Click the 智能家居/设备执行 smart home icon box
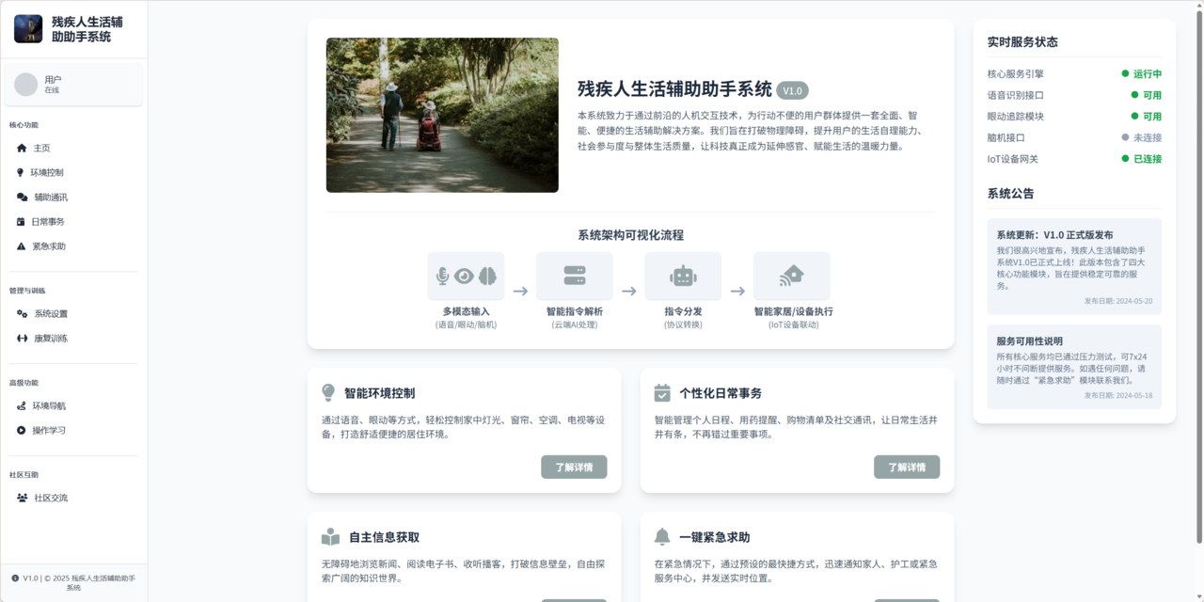Screen dimensions: 1204x602 click(792, 276)
